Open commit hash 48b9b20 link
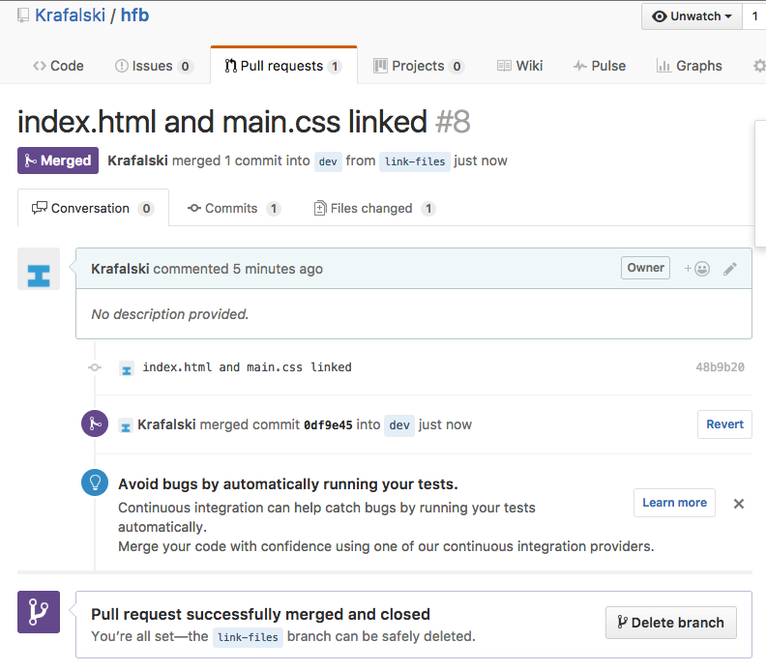This screenshot has height=671, width=766. 720,367
